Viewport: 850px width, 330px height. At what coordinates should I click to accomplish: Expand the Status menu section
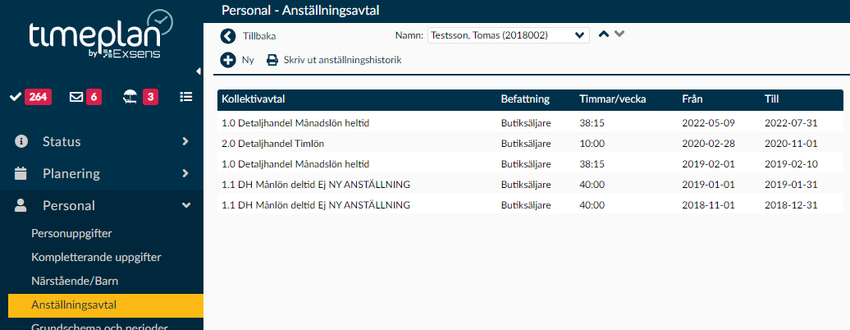tap(102, 141)
